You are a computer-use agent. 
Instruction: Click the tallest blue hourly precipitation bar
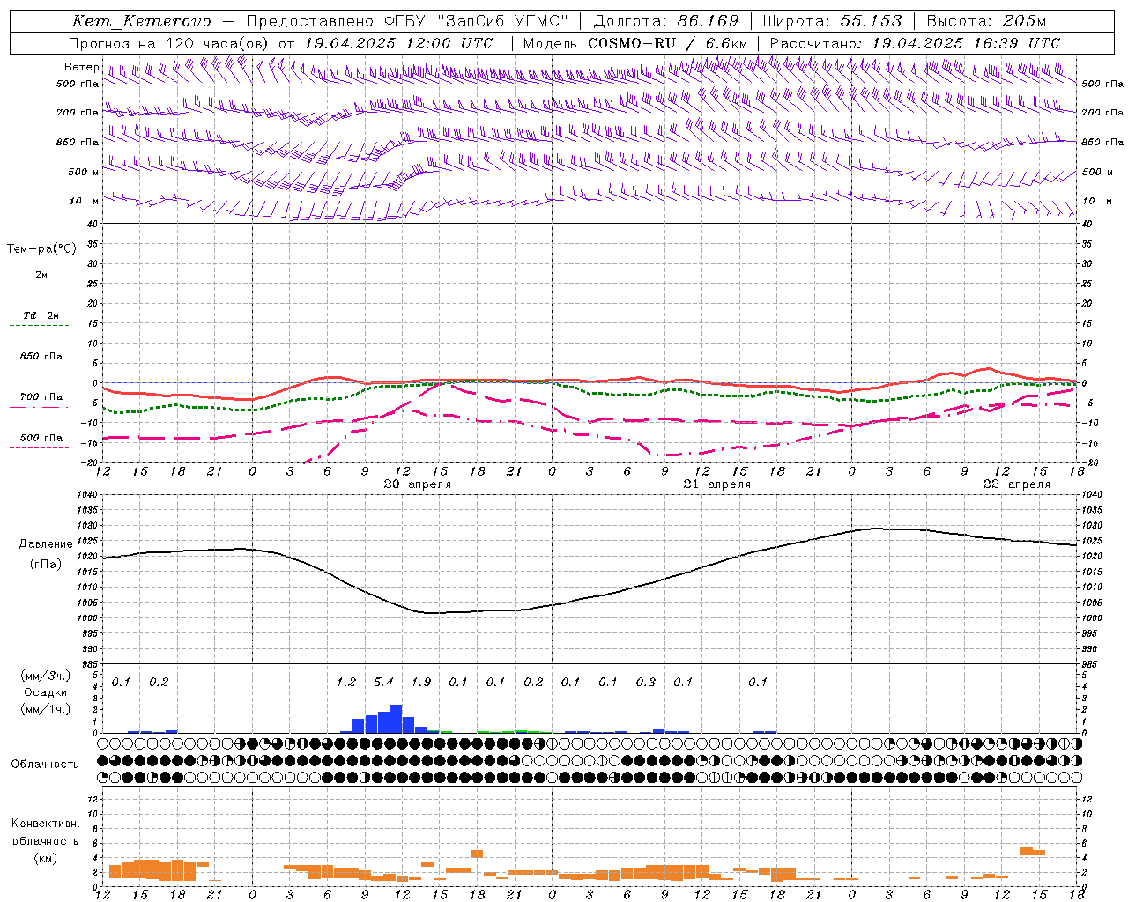click(397, 719)
